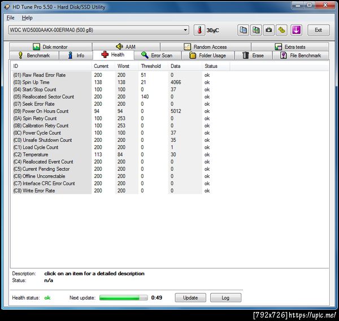Click the Extra tests tab icon
The height and width of the screenshot is (321, 339).
point(278,47)
